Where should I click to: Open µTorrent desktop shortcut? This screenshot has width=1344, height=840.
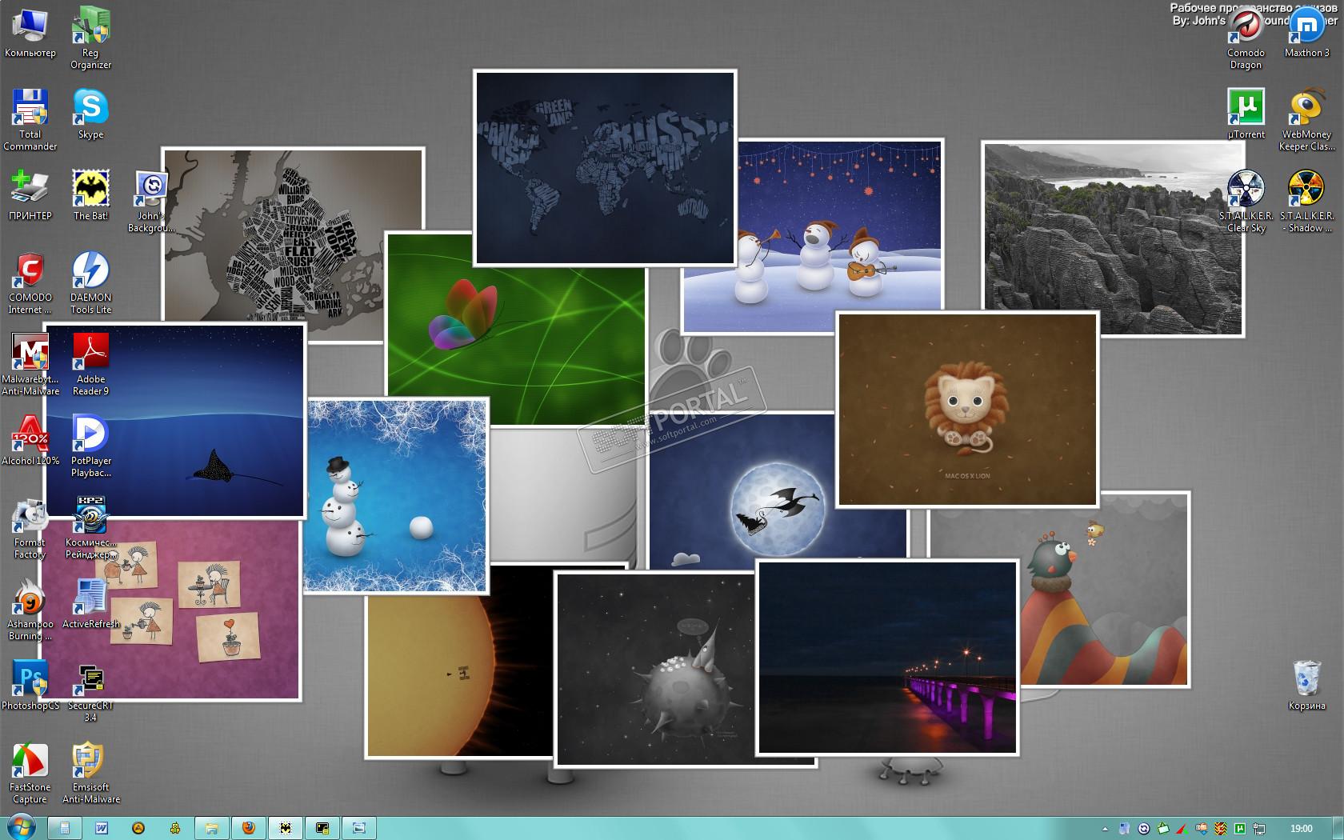1246,114
